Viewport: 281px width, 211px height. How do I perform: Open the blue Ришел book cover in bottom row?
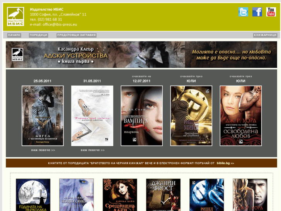click(207, 195)
